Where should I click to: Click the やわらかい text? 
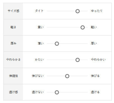click(x=98, y=60)
